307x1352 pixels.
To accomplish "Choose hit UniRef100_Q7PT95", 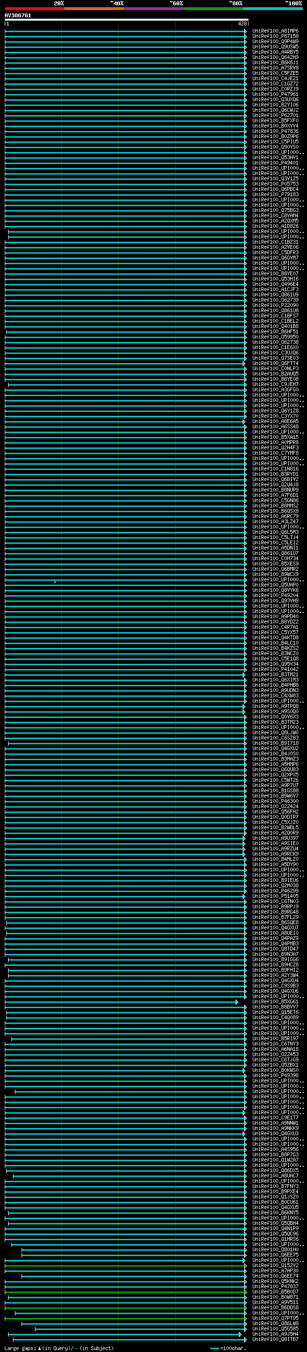I will pyautogui.click(x=275, y=1318).
